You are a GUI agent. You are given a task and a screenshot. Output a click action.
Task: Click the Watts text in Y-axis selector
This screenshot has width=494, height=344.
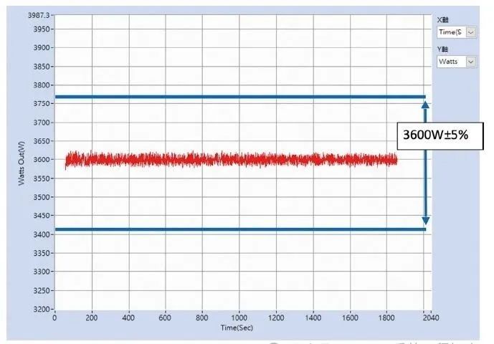point(449,62)
